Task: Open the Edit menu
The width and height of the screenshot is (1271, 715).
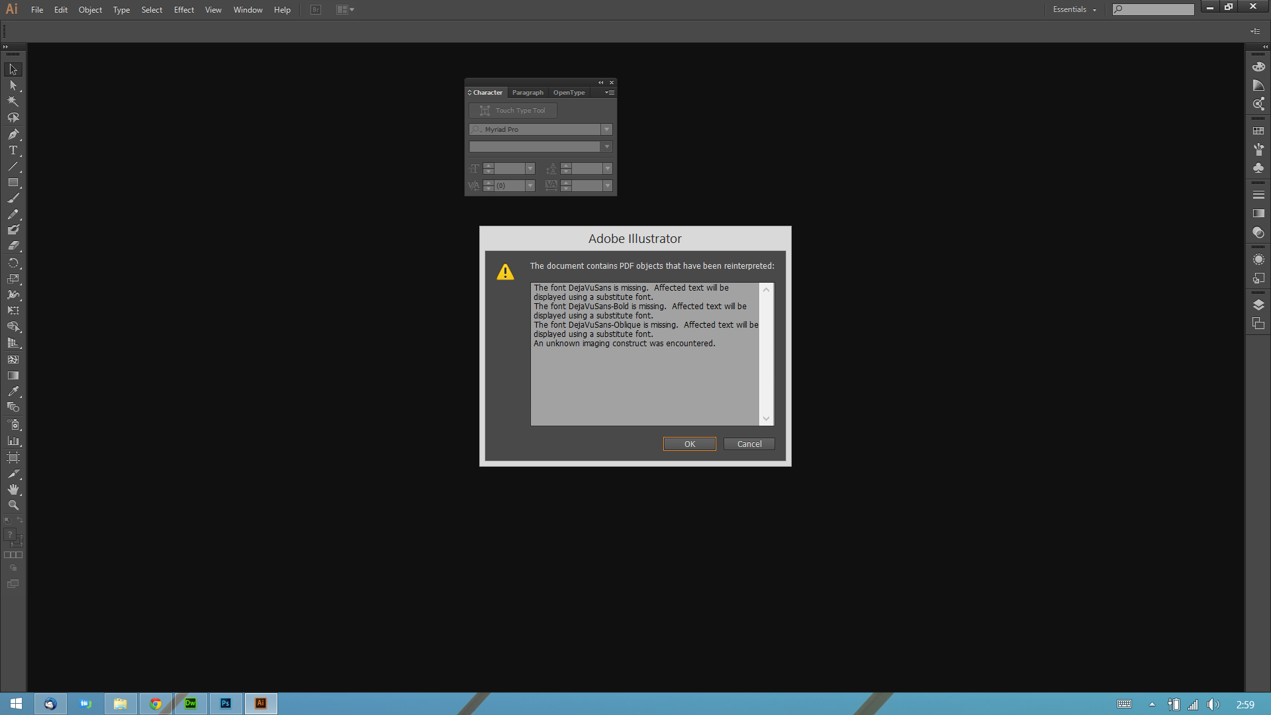Action: pyautogui.click(x=61, y=9)
